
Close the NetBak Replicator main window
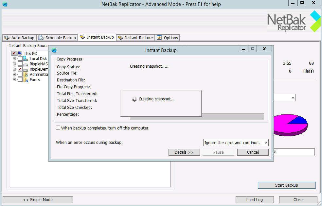[x=313, y=3]
